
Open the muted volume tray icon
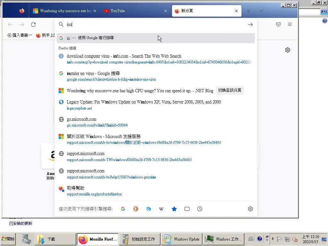coord(295,239)
